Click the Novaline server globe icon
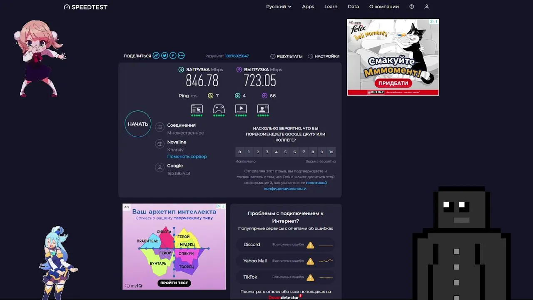 [x=159, y=144]
